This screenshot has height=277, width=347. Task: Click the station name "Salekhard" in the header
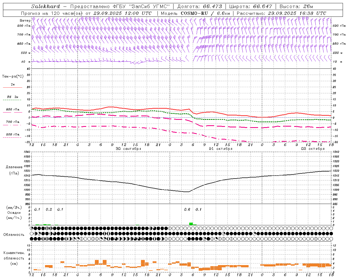[46, 6]
